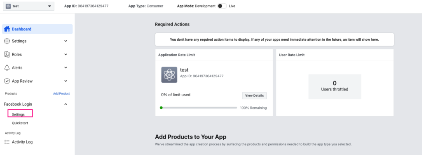Click the View Details button
The height and width of the screenshot is (155, 422).
point(254,96)
